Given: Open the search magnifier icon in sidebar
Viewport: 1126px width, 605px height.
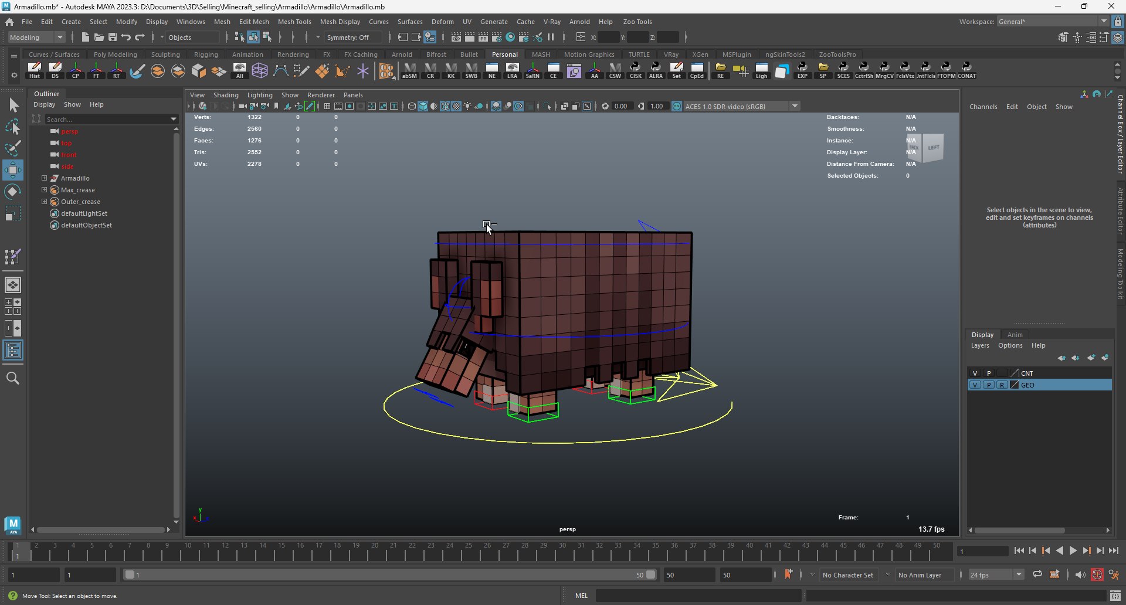Looking at the screenshot, I should 13,378.
